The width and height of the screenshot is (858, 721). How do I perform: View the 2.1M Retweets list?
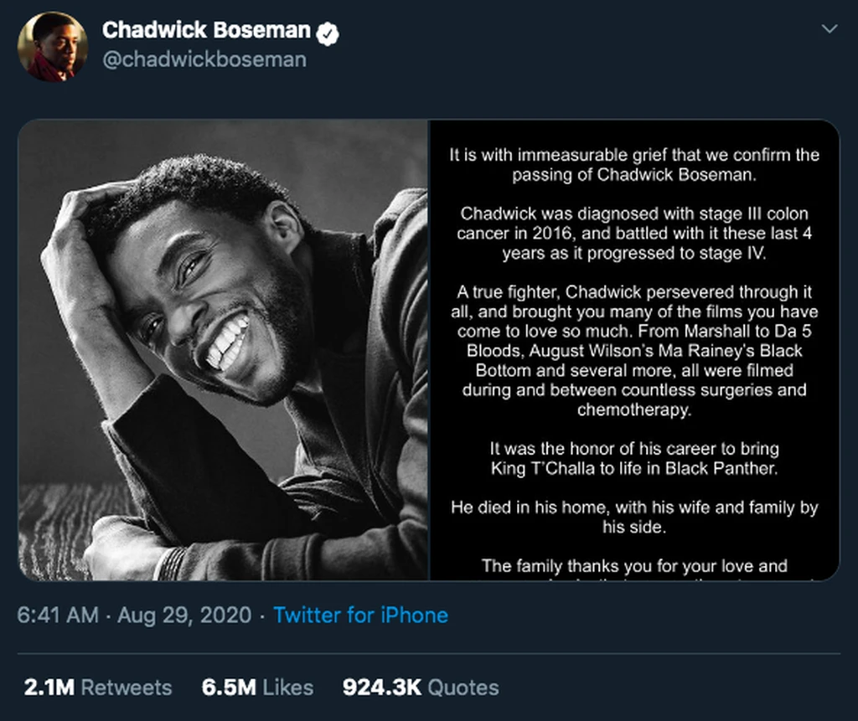click(x=98, y=687)
